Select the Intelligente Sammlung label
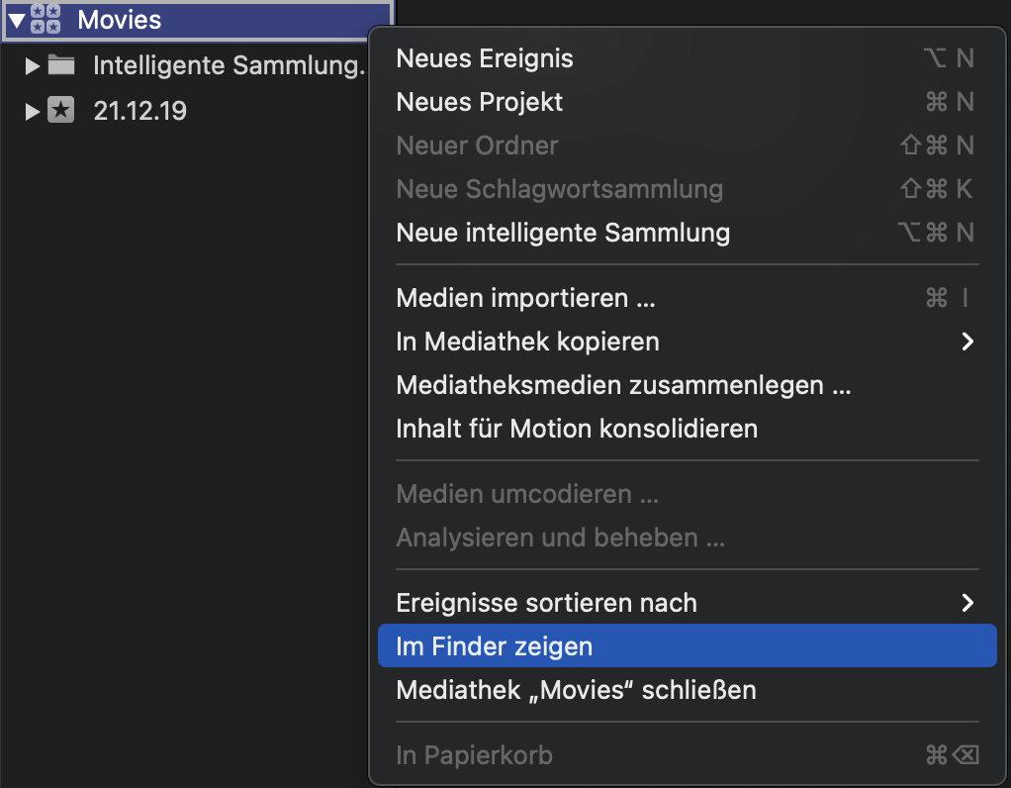Viewport: 1011px width, 788px height. [229, 66]
